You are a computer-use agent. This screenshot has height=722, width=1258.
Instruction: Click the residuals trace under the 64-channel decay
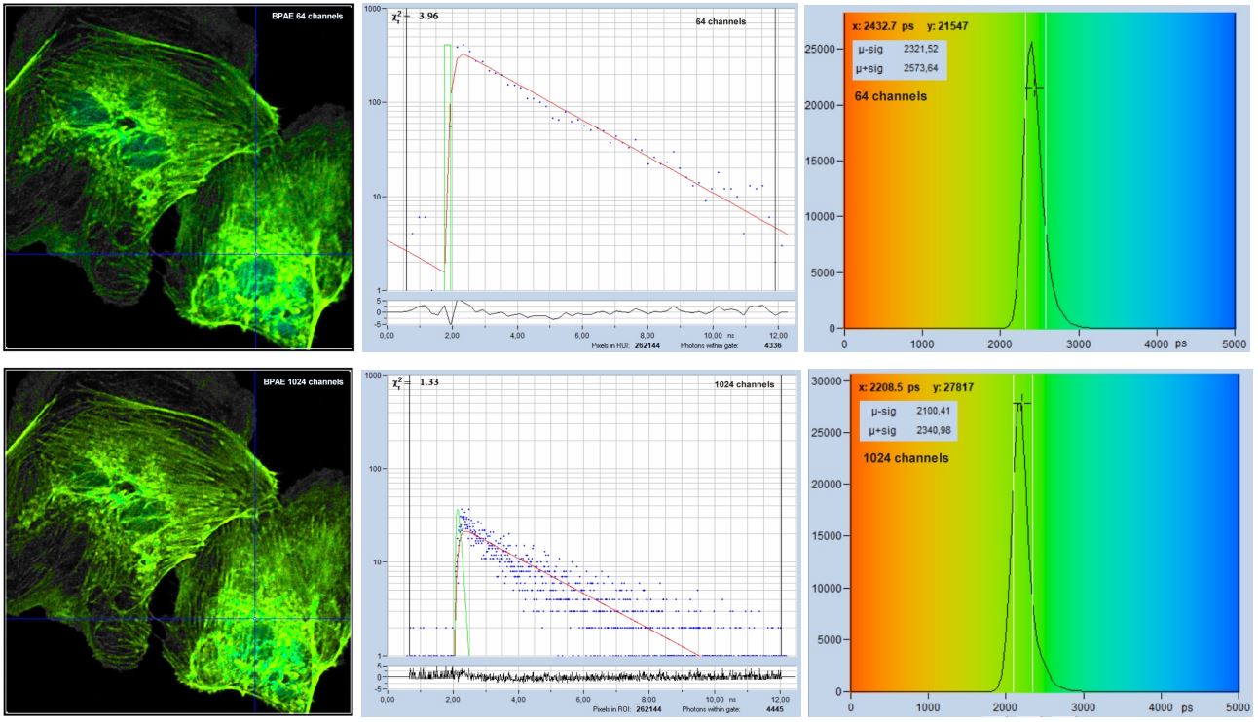pos(584,313)
